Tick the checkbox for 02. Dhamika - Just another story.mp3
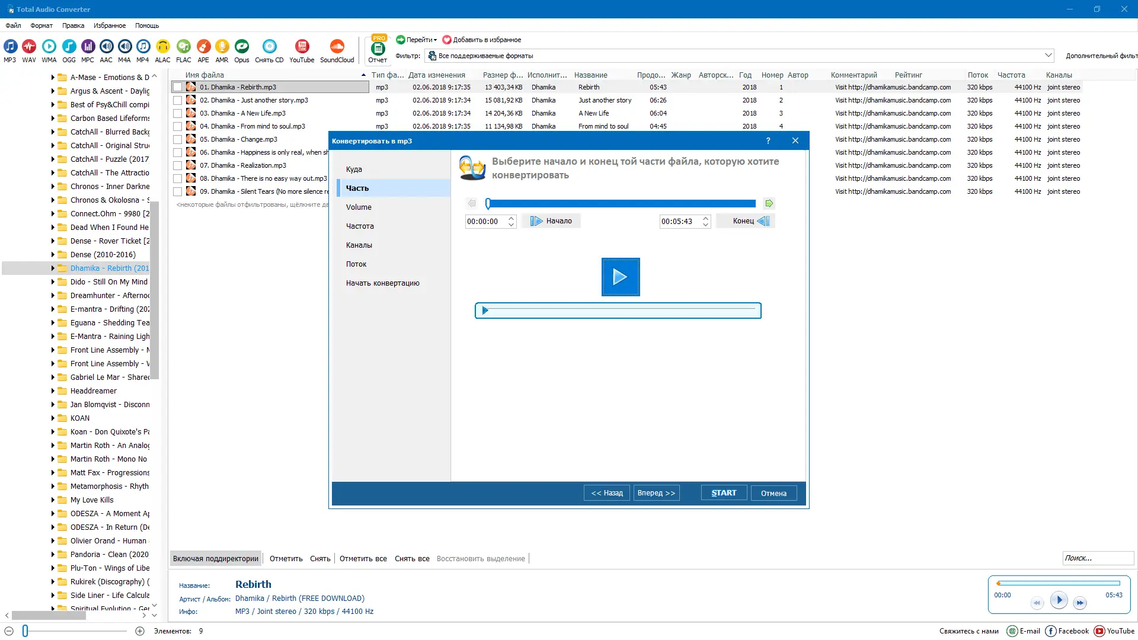The image size is (1138, 640). click(x=177, y=101)
